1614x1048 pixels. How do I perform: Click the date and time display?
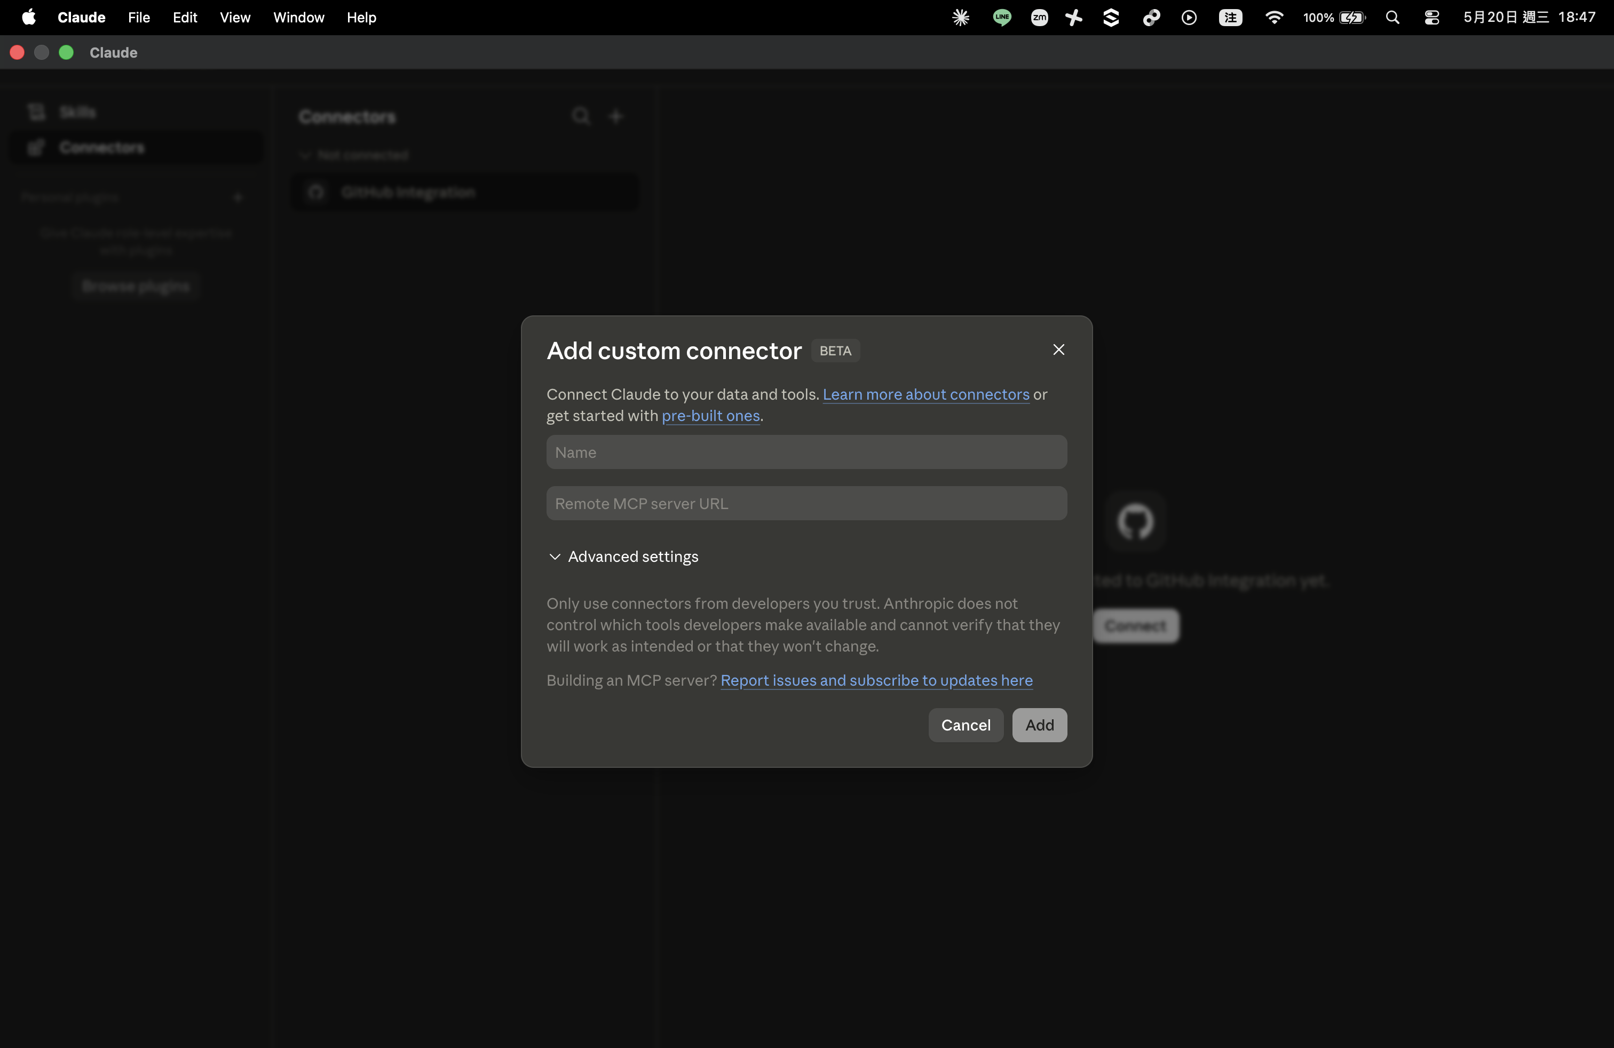point(1529,17)
